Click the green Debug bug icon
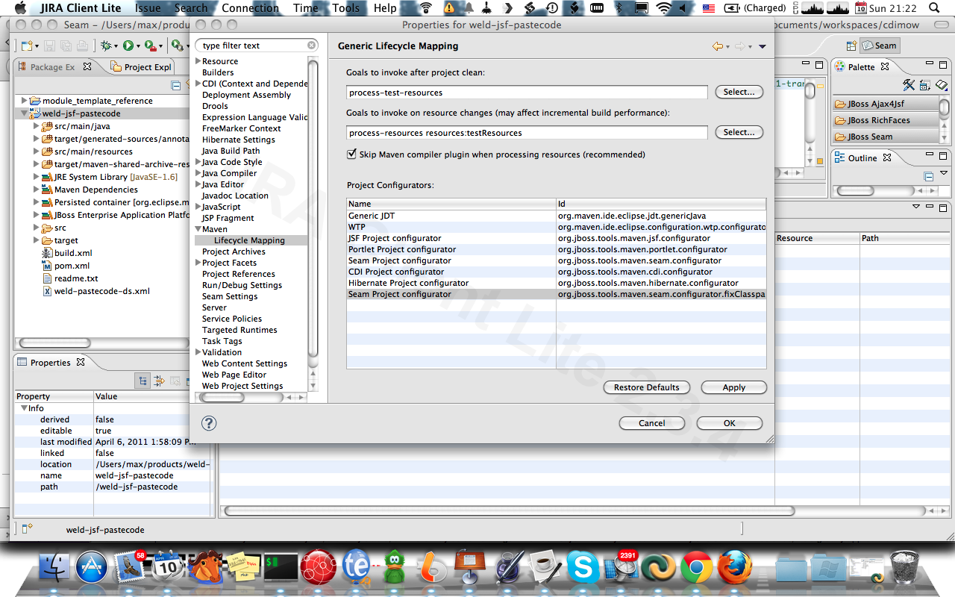This screenshot has height=597, width=955. pyautogui.click(x=106, y=46)
